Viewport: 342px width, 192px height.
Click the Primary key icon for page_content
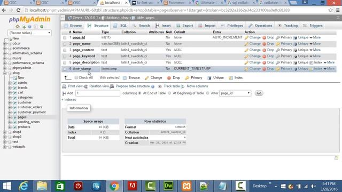[x=278, y=50]
